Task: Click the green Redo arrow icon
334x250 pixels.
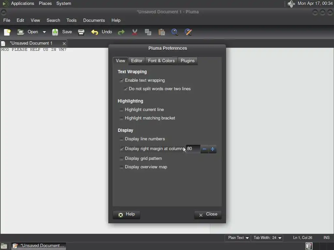Action: [x=121, y=32]
